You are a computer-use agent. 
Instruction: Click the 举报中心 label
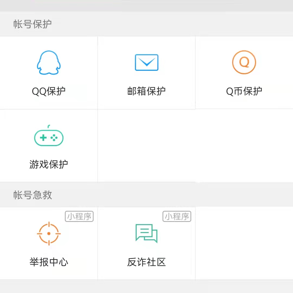coord(49,262)
